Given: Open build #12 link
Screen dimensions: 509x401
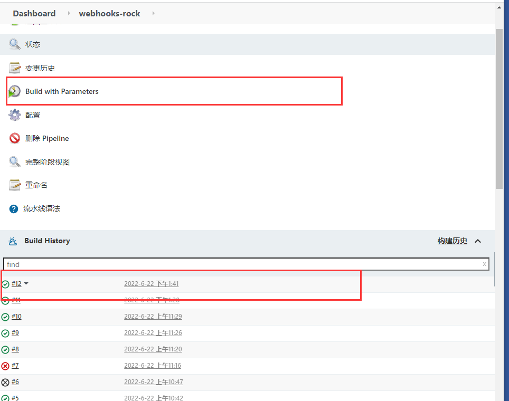Looking at the screenshot, I should [x=16, y=284].
